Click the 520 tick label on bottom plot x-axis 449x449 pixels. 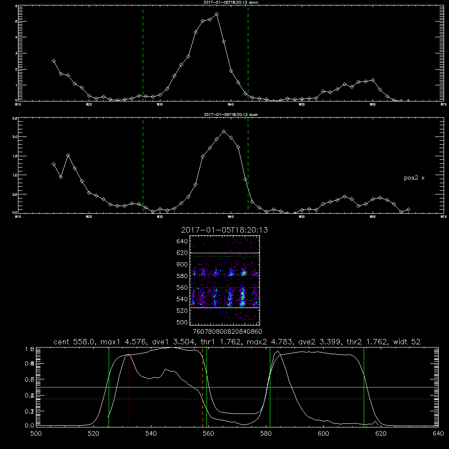click(93, 434)
